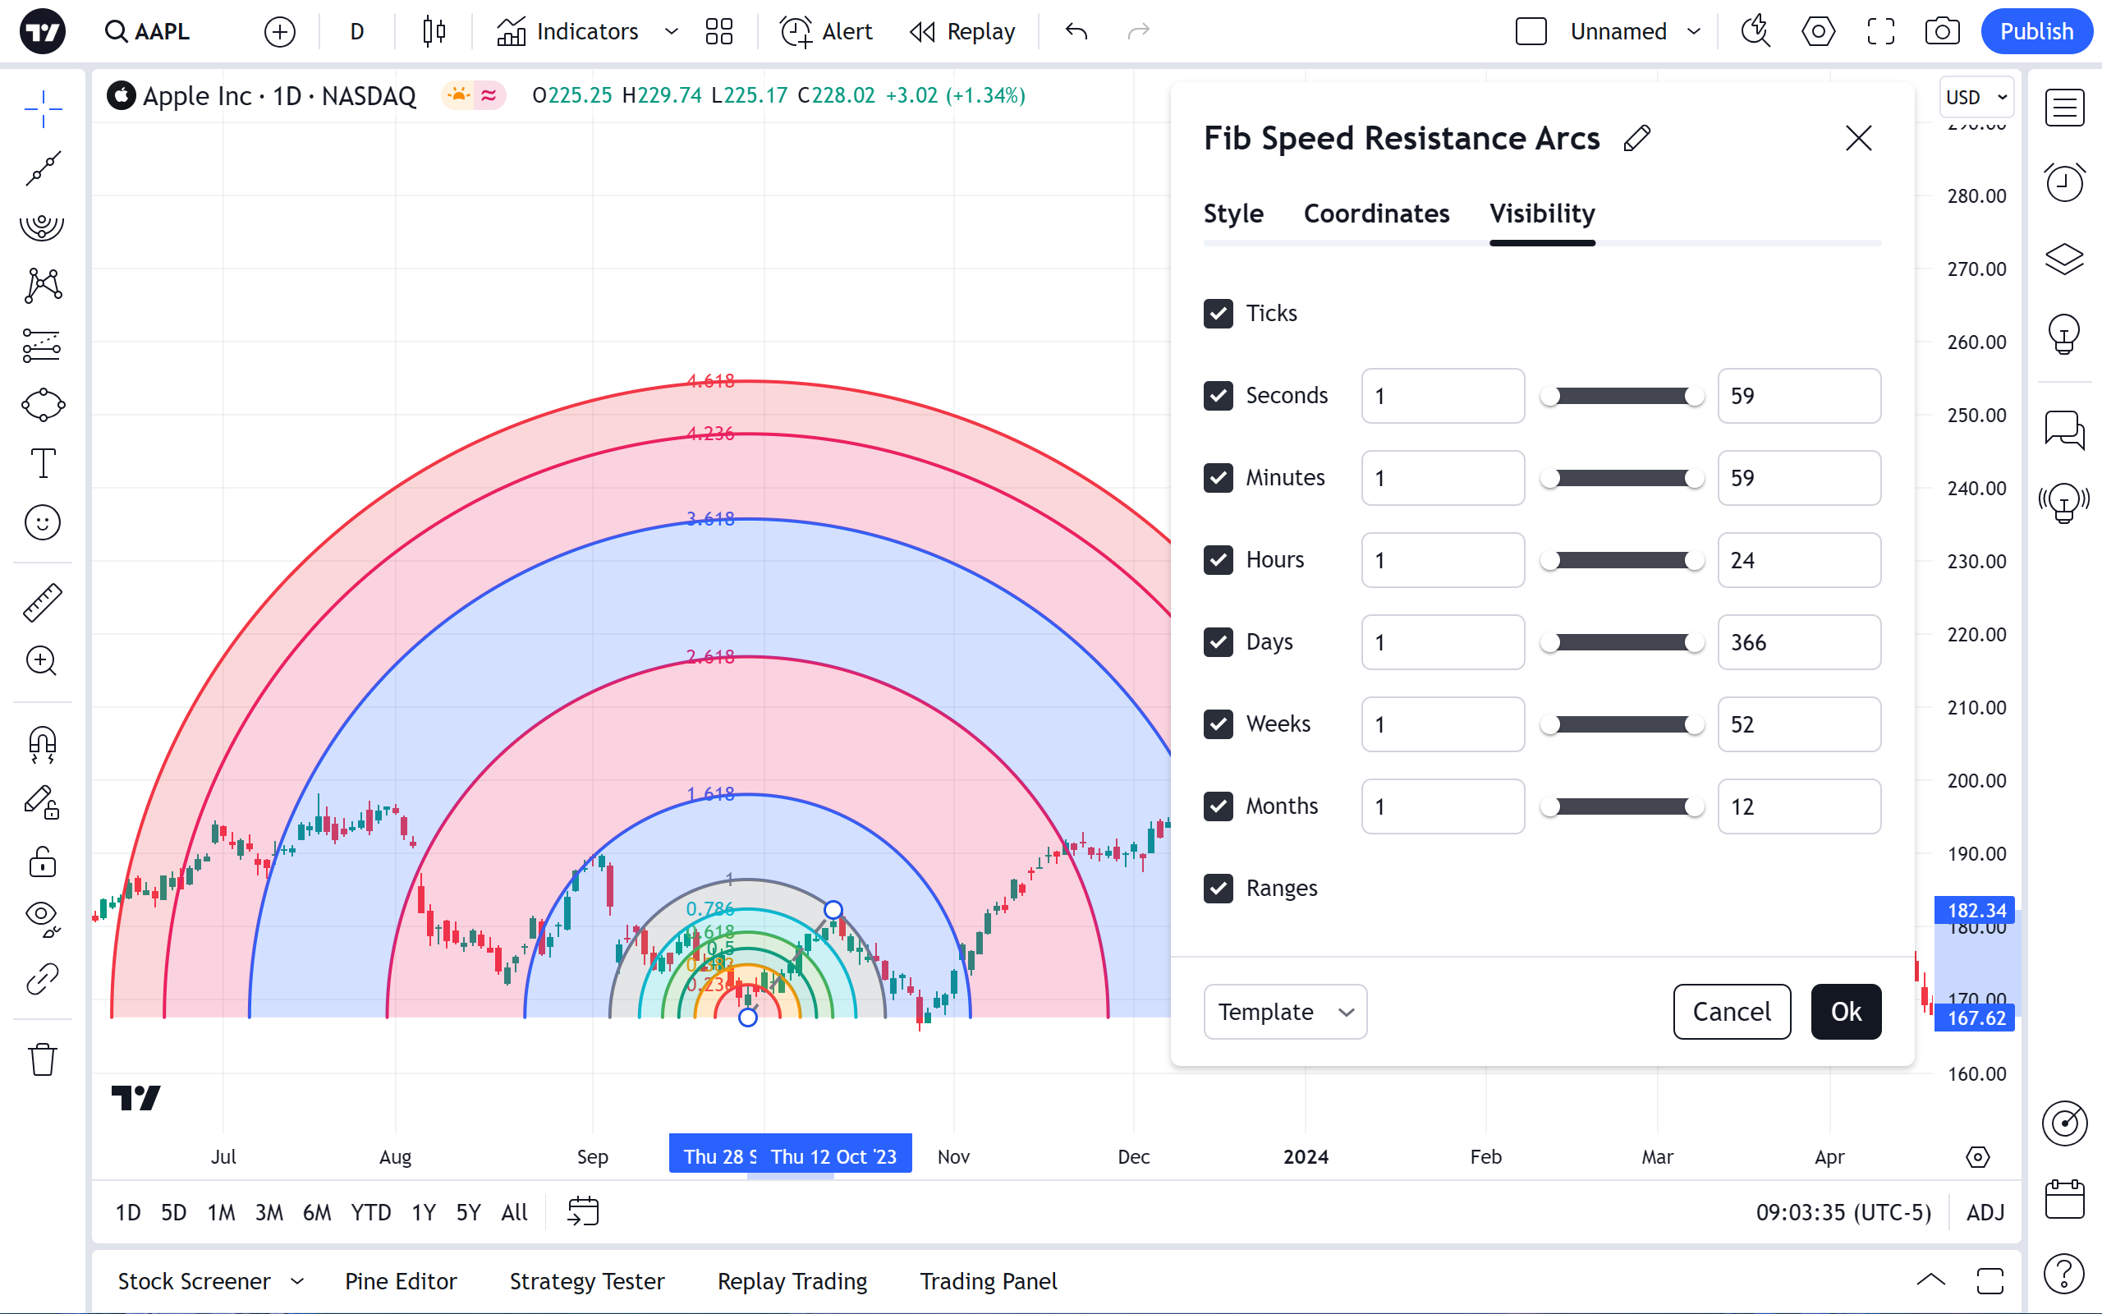Switch to the Coordinates tab
This screenshot has width=2102, height=1314.
[1376, 214]
